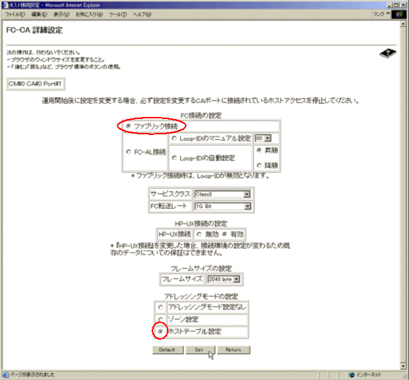
Task: Click ページが表示されました status text
Action: coord(32,374)
